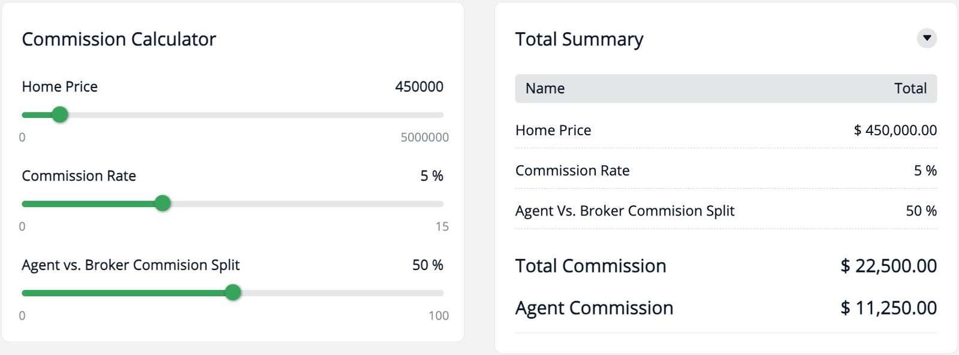Click the Home Price label in the calculator
This screenshot has height=355, width=959.
click(59, 87)
